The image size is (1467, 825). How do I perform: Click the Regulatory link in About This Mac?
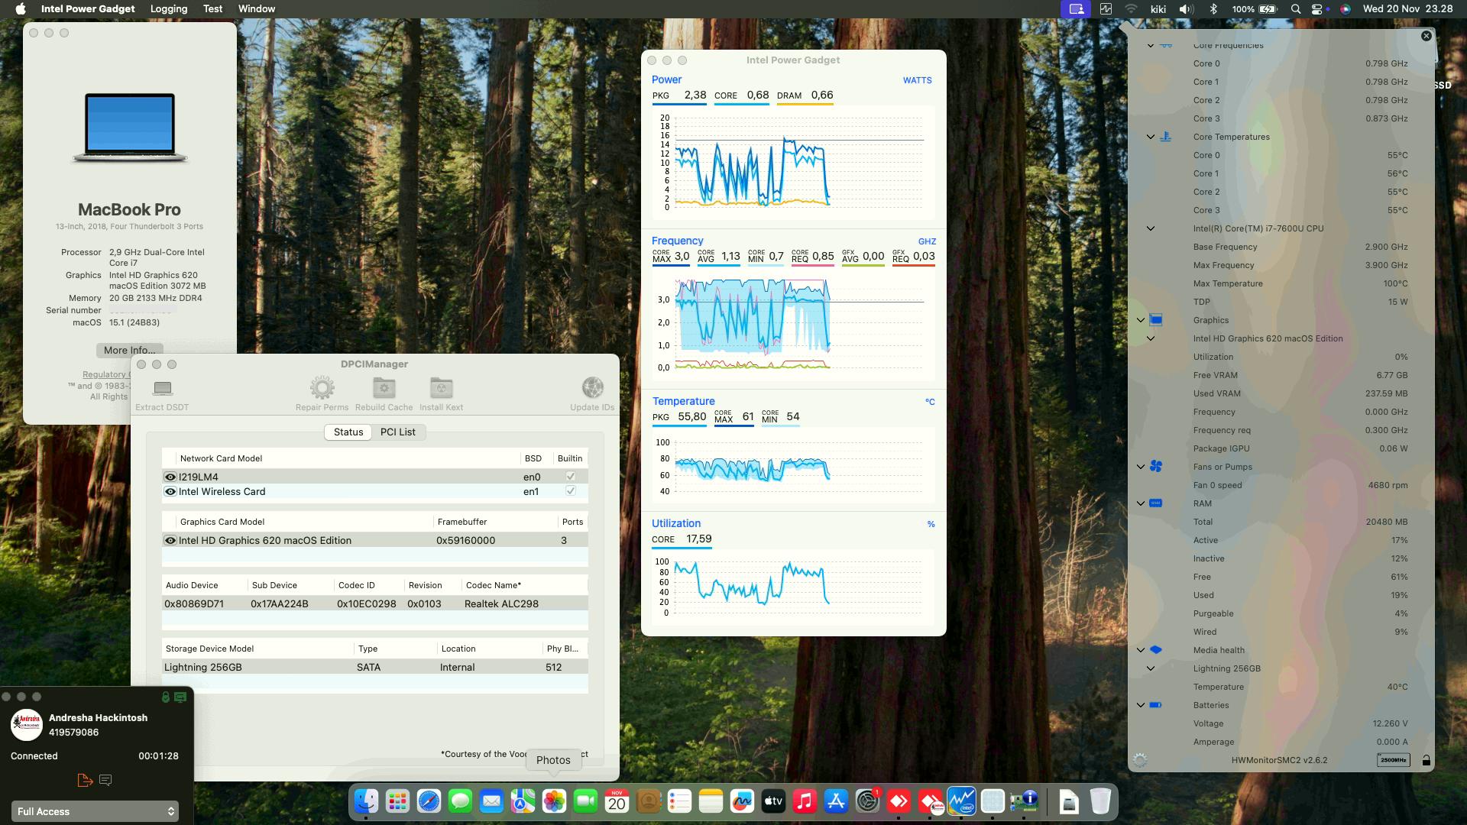click(105, 374)
